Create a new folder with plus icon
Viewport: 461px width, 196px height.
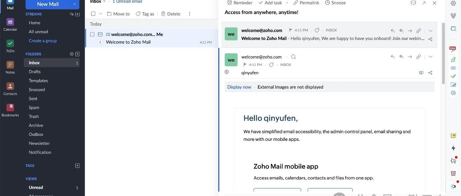(77, 54)
